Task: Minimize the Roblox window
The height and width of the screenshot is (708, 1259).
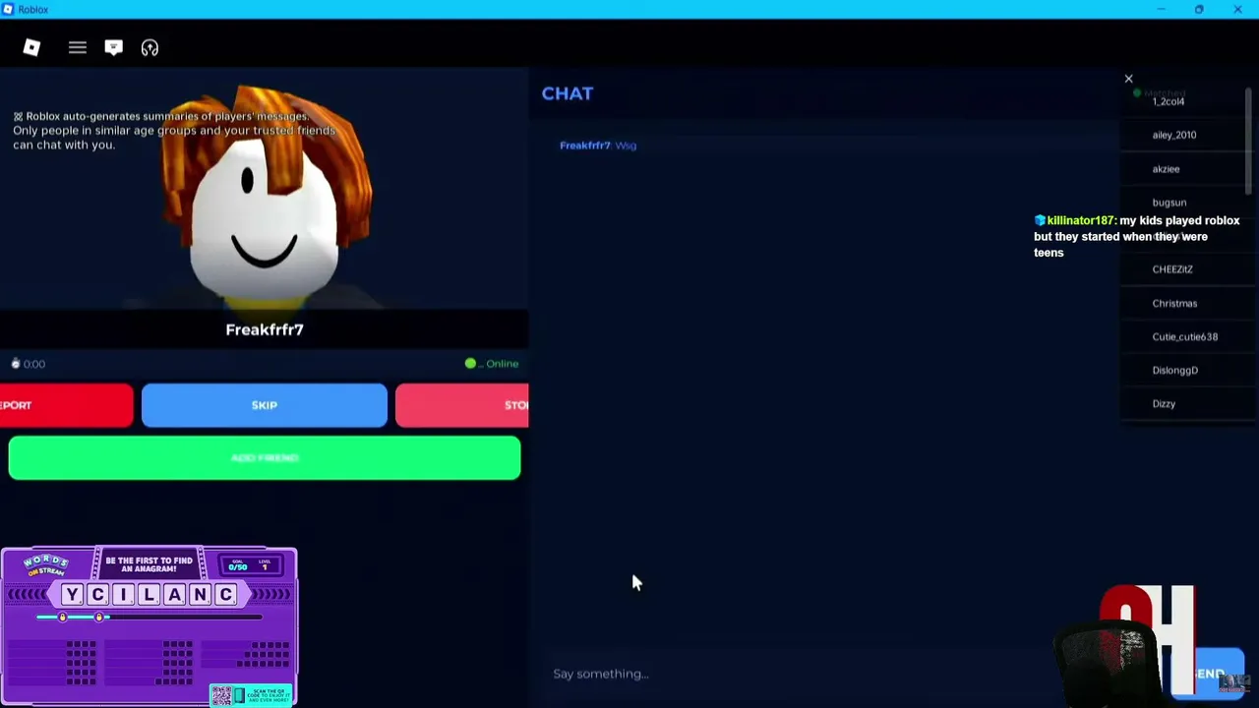Action: [x=1161, y=9]
